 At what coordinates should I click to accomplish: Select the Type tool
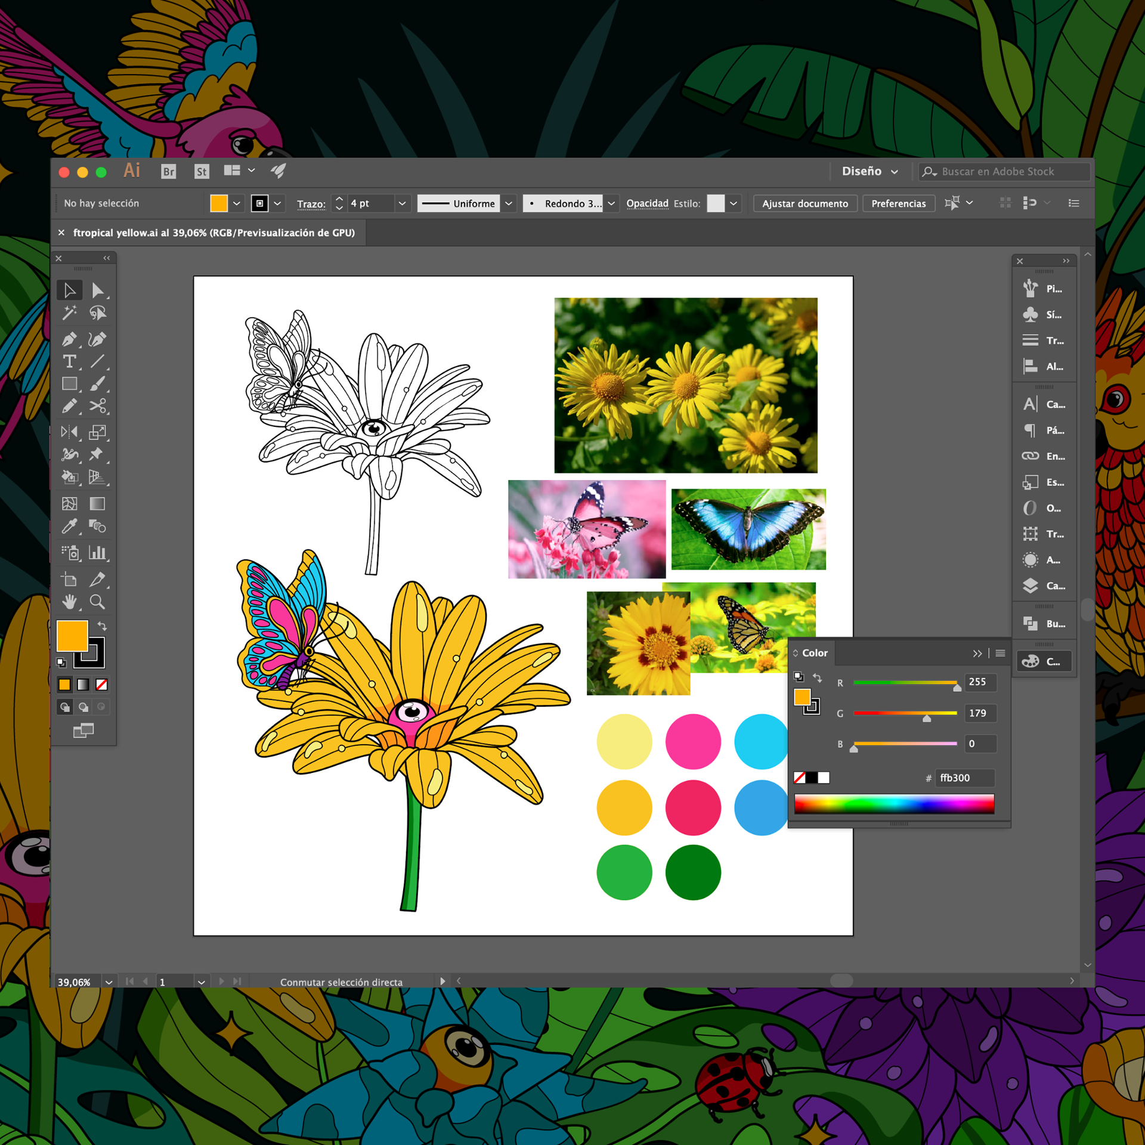tap(69, 361)
